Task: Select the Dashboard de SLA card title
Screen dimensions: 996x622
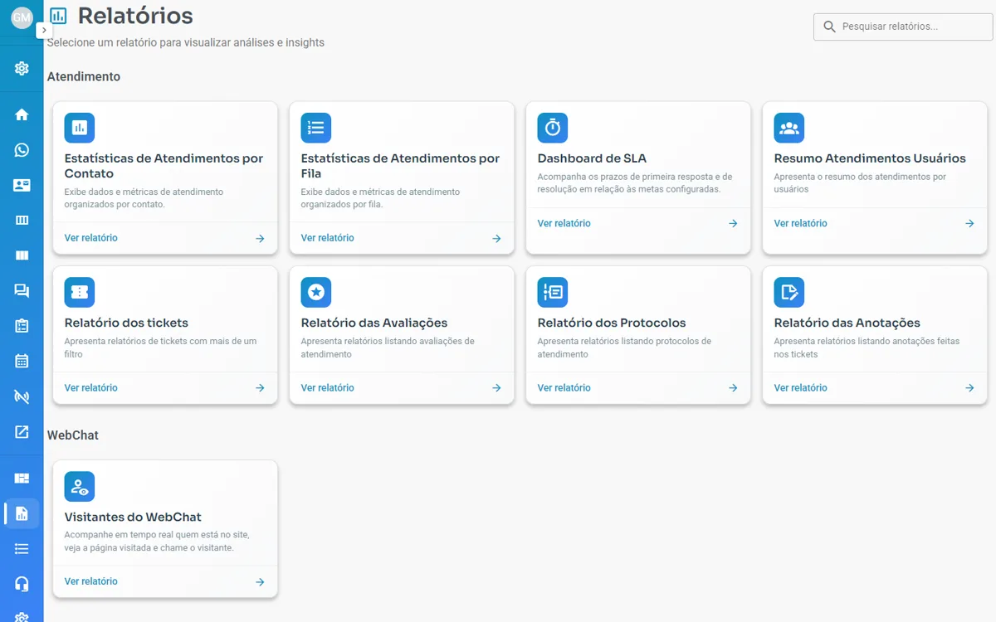Action: click(592, 158)
